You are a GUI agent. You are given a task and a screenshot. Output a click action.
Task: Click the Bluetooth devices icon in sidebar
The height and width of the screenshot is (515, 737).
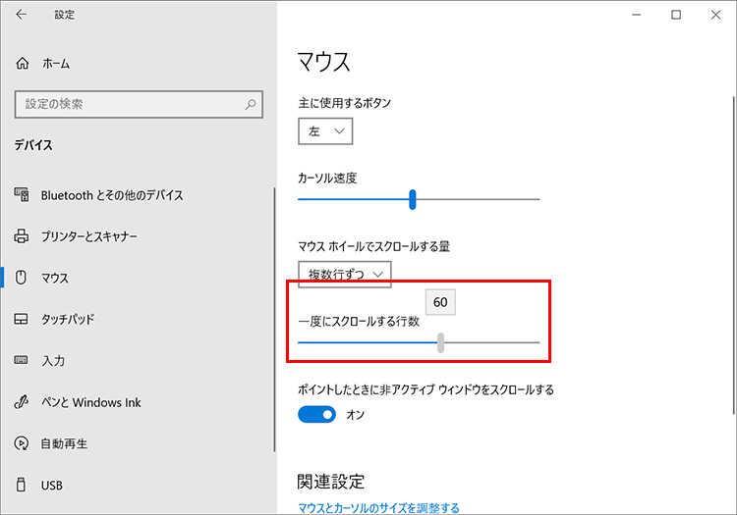pos(23,195)
